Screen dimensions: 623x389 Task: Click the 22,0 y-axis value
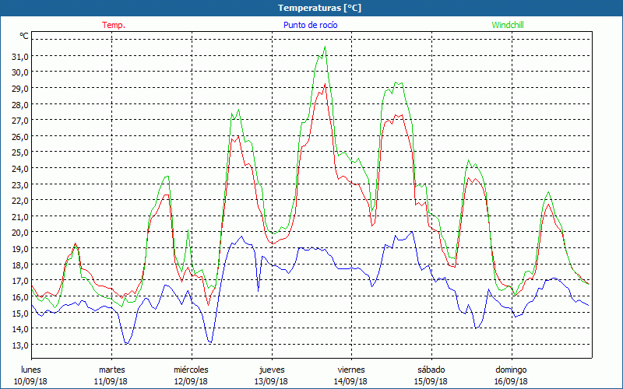click(20, 201)
